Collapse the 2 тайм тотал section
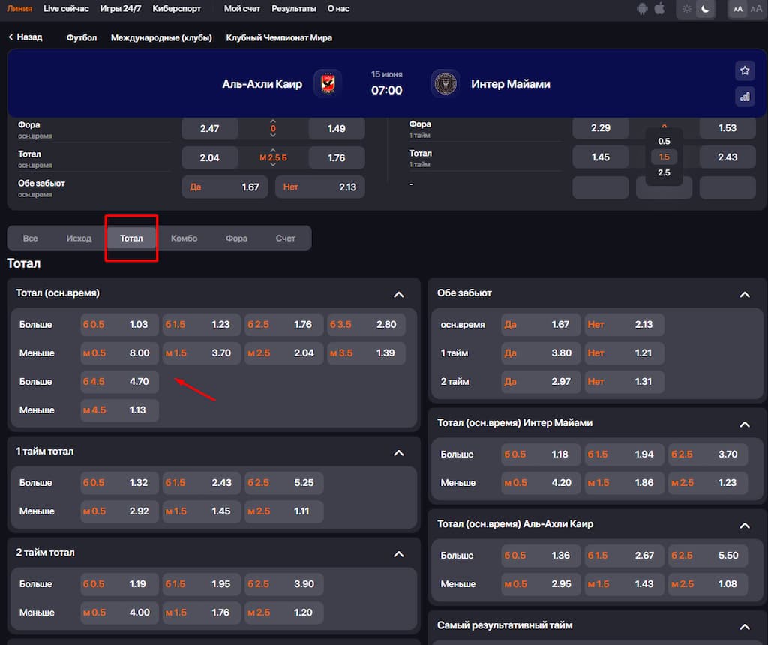 click(x=399, y=554)
